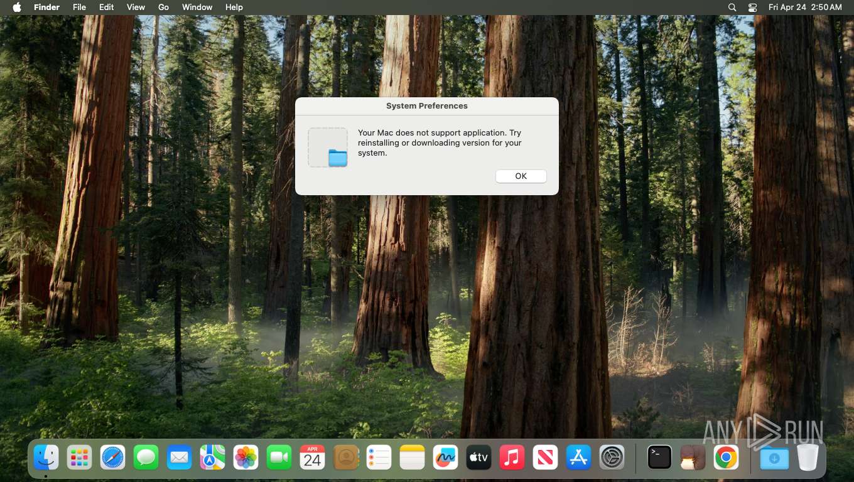The height and width of the screenshot is (482, 854).
Task: Open the Notes app in the Dock
Action: coord(412,458)
